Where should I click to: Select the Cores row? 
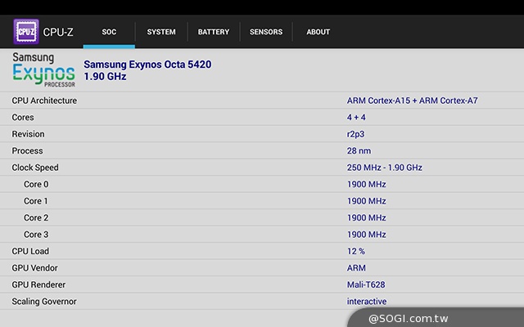click(262, 117)
